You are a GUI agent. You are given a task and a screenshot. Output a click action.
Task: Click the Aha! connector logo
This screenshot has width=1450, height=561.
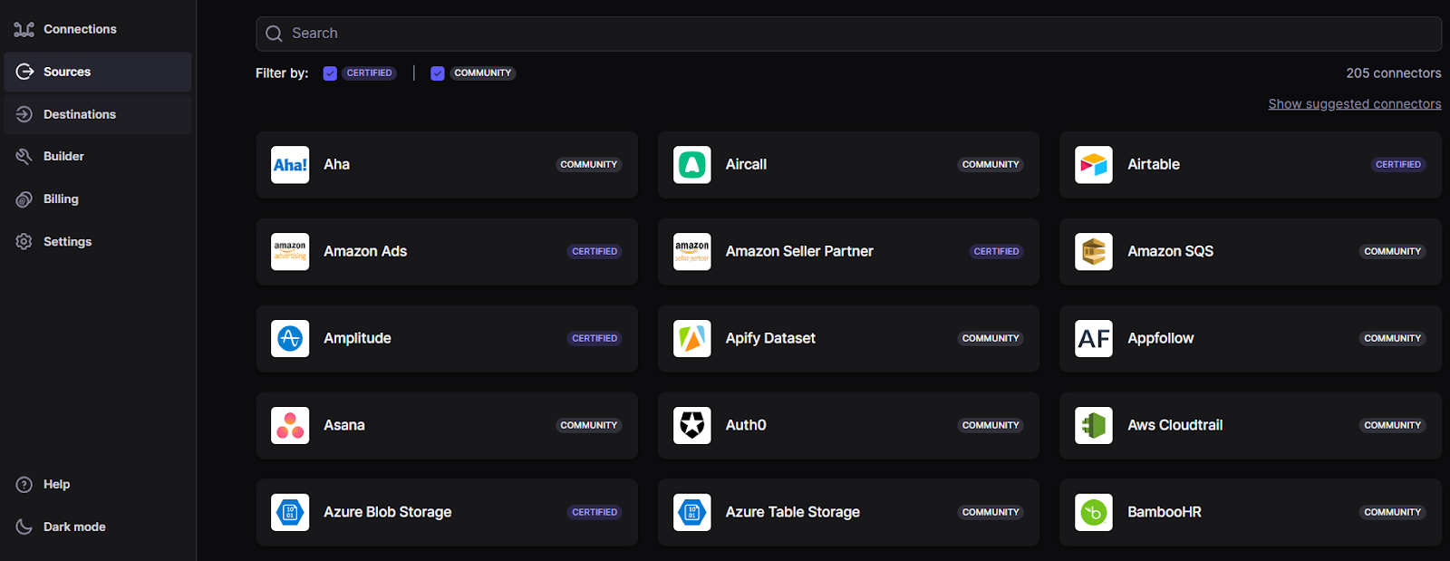[290, 165]
